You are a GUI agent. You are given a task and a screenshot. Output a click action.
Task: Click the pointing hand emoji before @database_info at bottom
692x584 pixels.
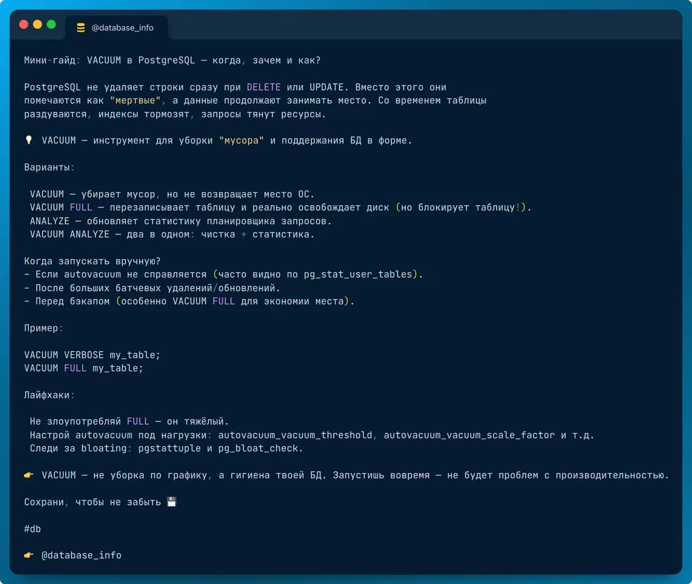[29, 555]
